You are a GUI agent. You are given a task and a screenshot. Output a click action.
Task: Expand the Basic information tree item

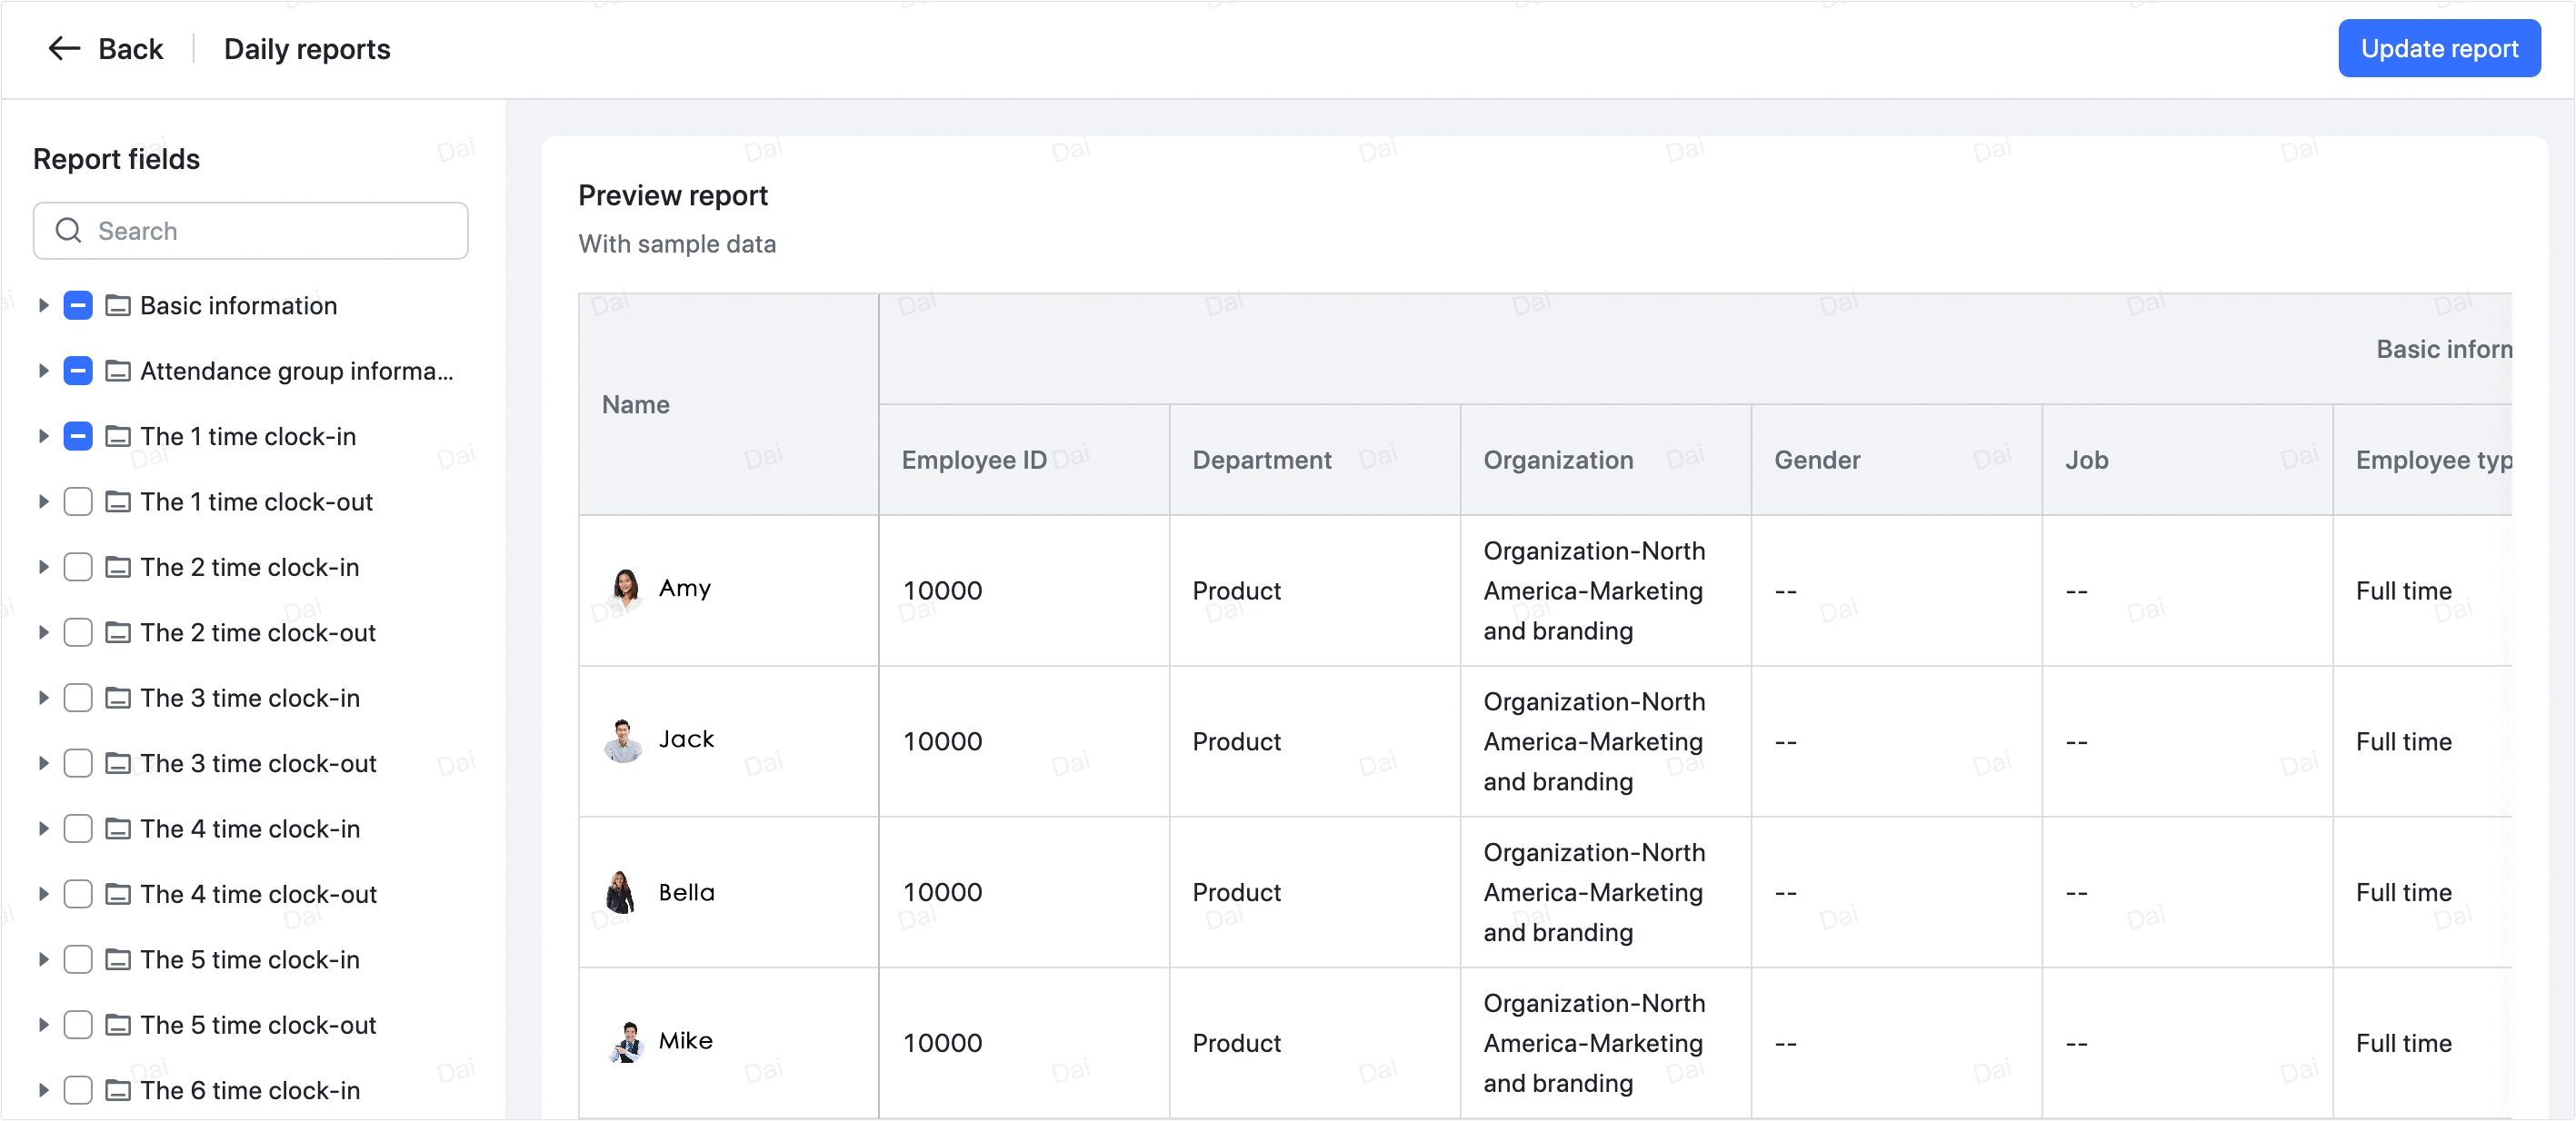[44, 306]
